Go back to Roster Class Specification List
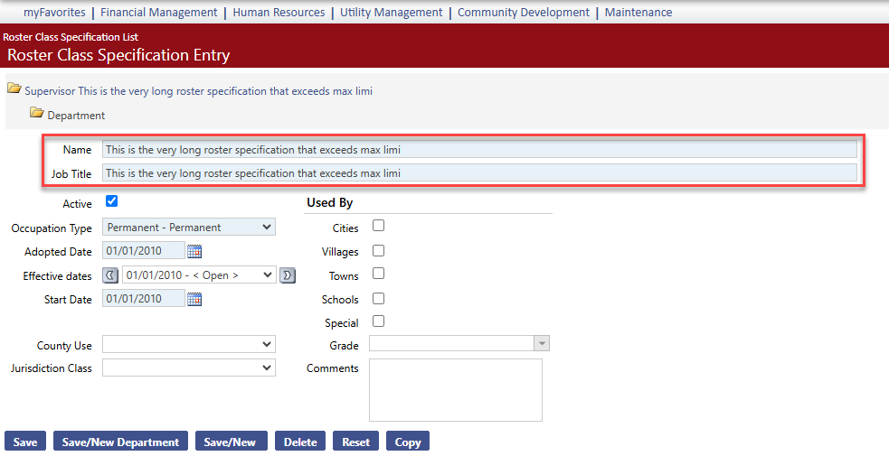 71,37
